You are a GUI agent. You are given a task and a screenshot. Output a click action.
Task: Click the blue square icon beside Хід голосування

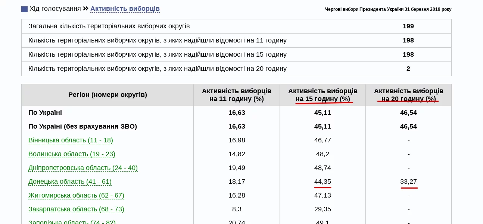click(x=24, y=9)
